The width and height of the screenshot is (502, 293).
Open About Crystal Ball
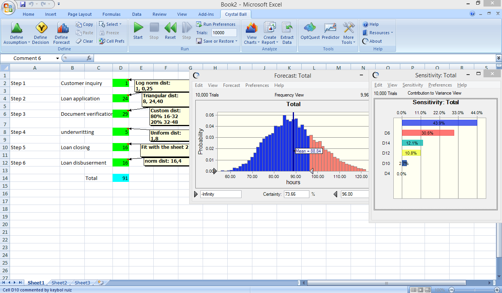(x=372, y=41)
